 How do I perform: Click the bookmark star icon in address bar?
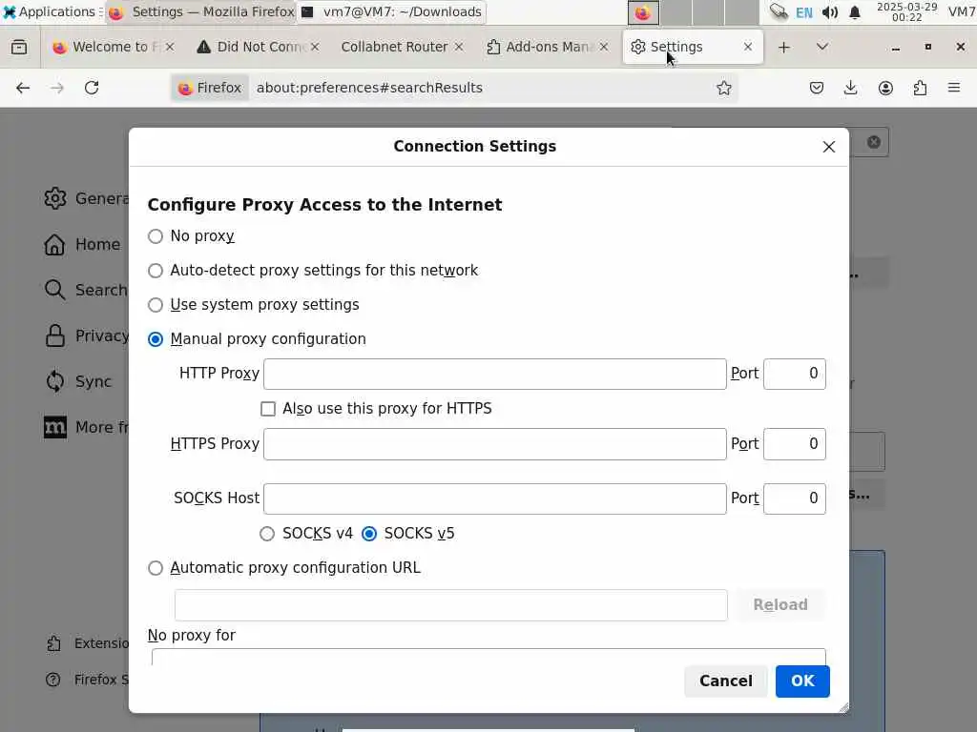(724, 88)
